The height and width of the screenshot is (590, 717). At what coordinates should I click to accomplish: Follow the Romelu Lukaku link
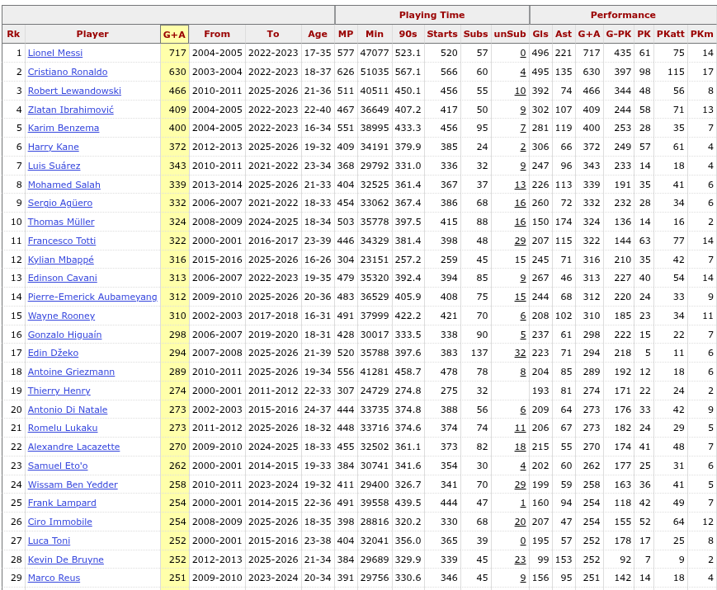tap(63, 428)
